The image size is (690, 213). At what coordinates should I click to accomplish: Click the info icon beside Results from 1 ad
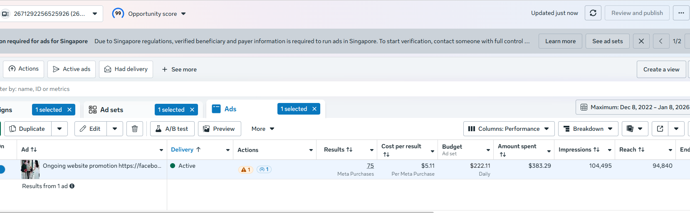pos(72,186)
